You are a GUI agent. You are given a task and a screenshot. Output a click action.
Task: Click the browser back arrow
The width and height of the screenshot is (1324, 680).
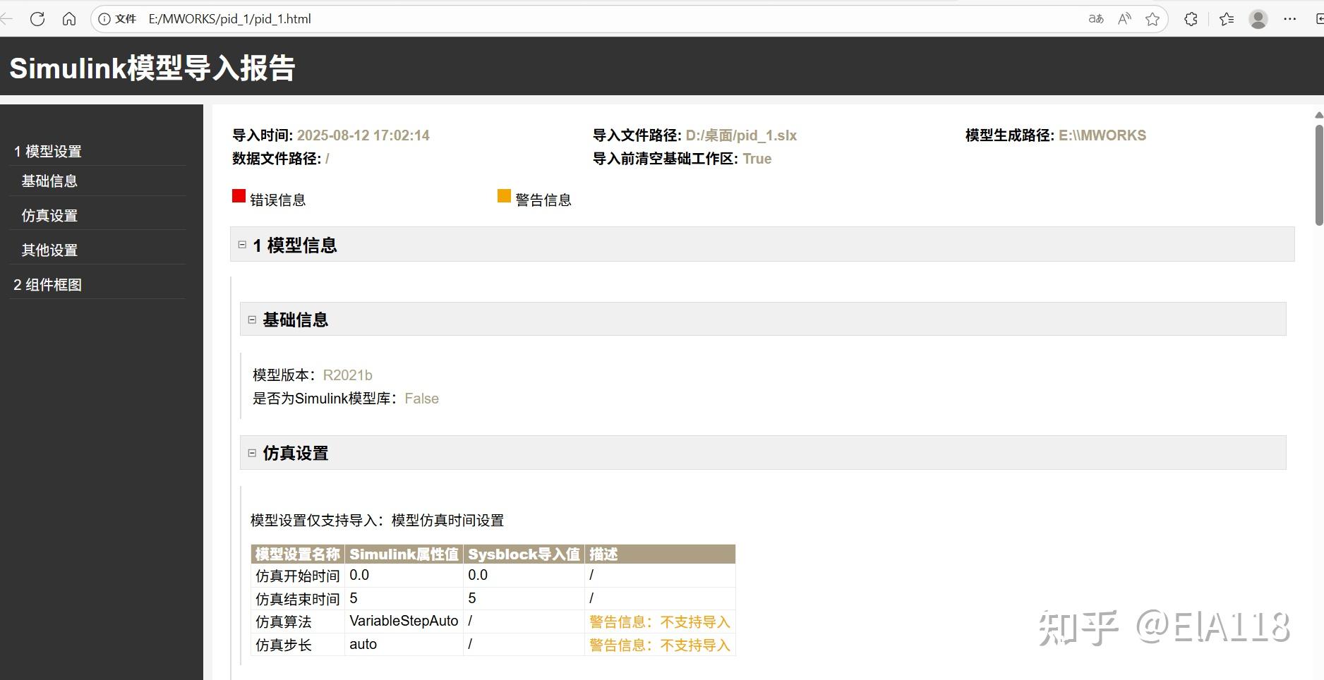tap(7, 19)
